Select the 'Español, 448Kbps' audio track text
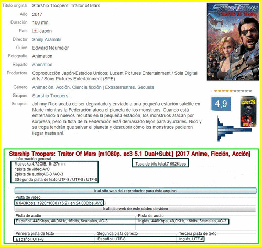Image resolution: width=262 pixels, height=247 pixels. tap(62, 221)
